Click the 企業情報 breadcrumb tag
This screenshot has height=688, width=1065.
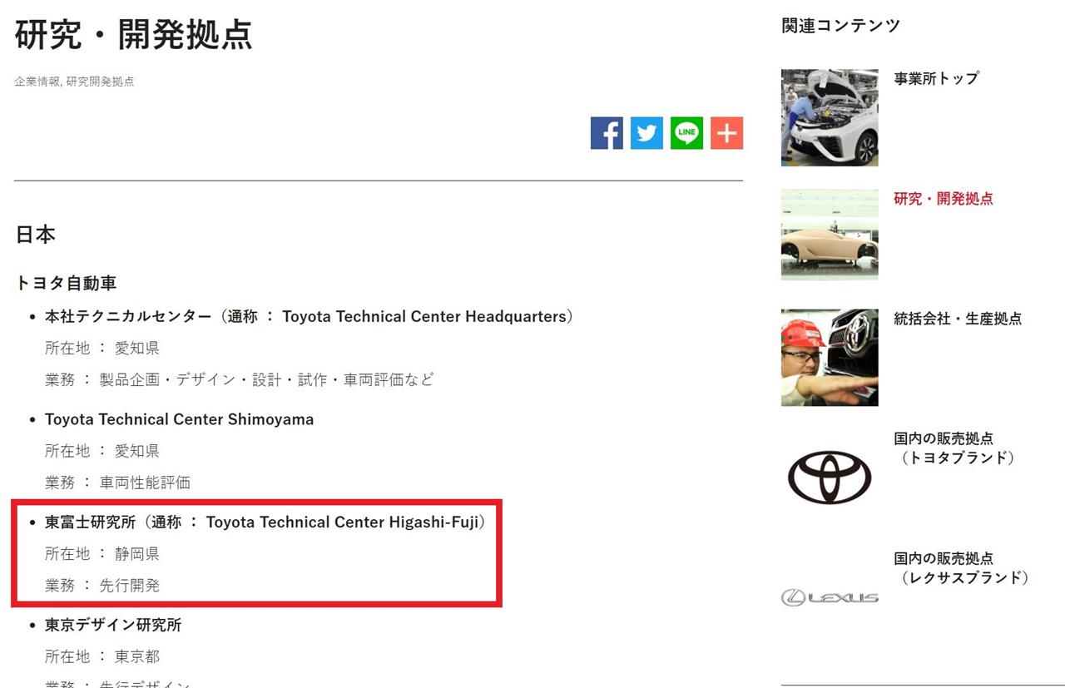[x=37, y=82]
